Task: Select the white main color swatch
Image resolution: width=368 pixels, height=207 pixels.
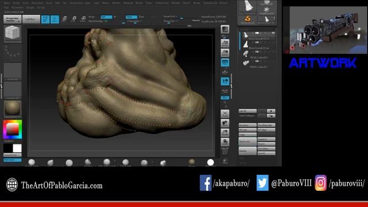Action: pyautogui.click(x=17, y=148)
